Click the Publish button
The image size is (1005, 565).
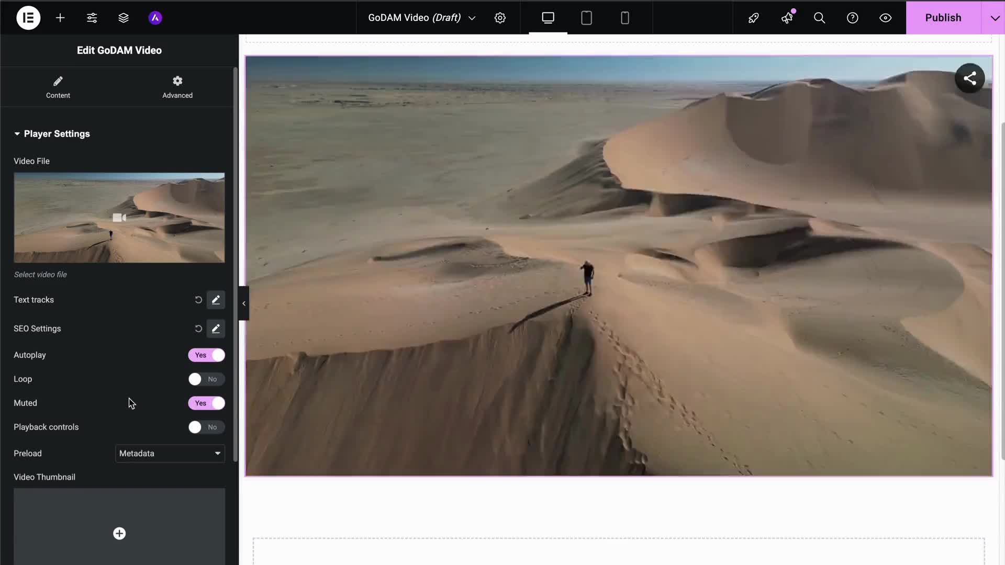(x=943, y=18)
